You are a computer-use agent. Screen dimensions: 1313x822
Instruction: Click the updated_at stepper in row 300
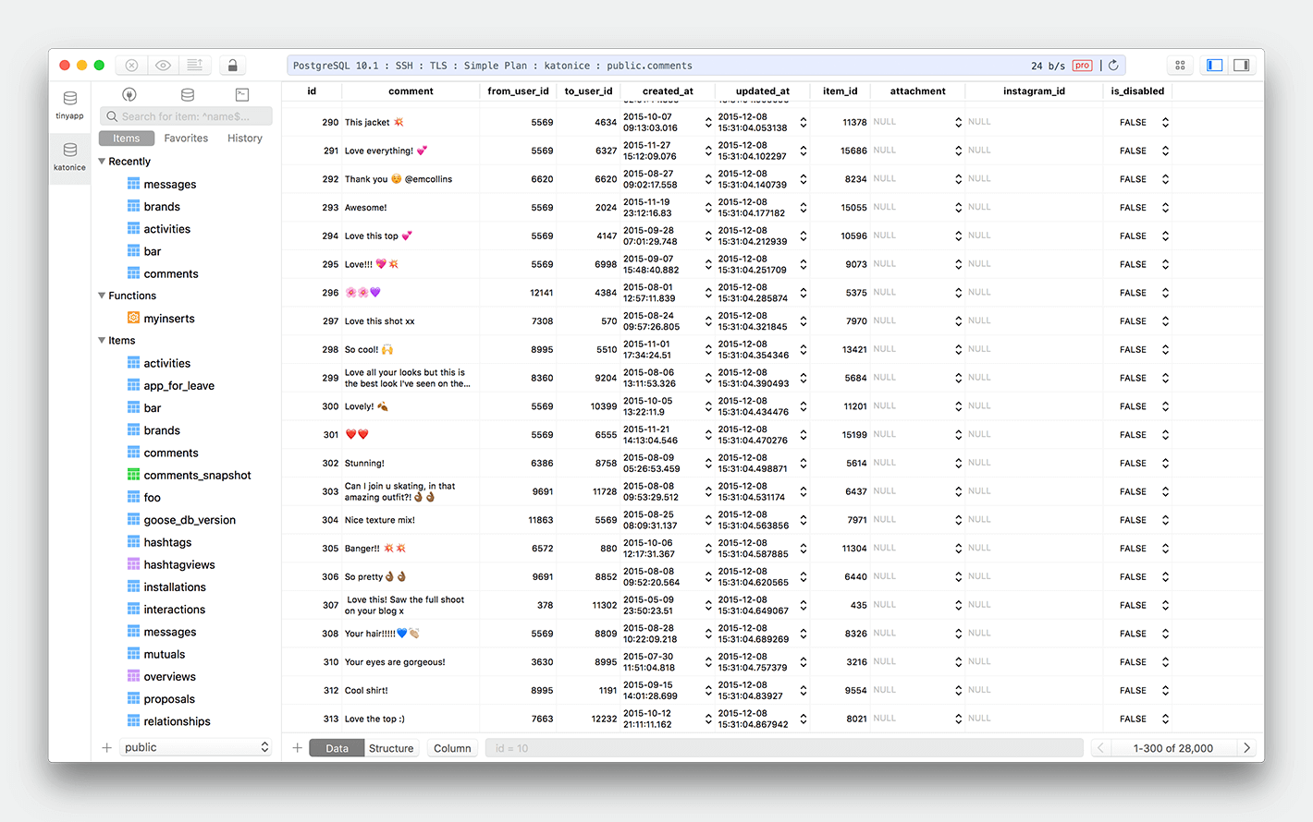(x=804, y=406)
